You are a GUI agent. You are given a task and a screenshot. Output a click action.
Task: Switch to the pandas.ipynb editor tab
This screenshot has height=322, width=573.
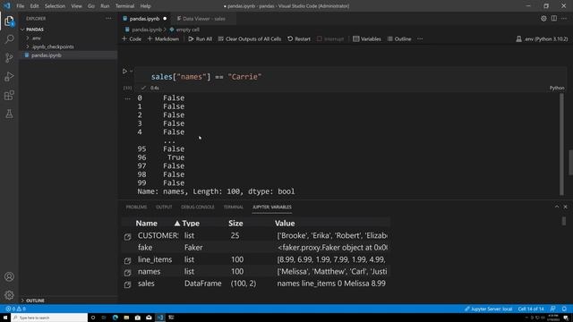[x=144, y=18]
